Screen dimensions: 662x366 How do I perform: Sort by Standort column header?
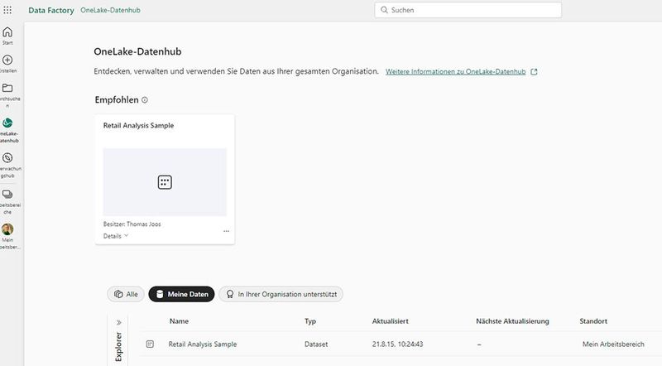coord(593,321)
